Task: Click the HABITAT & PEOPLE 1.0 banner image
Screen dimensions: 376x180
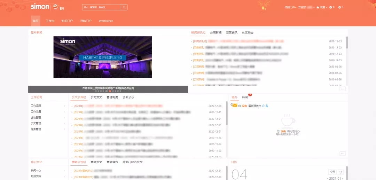Action: pyautogui.click(x=103, y=57)
